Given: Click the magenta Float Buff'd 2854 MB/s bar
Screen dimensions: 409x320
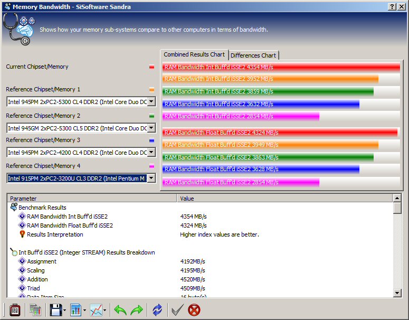Looking at the screenshot, I should click(x=241, y=182).
